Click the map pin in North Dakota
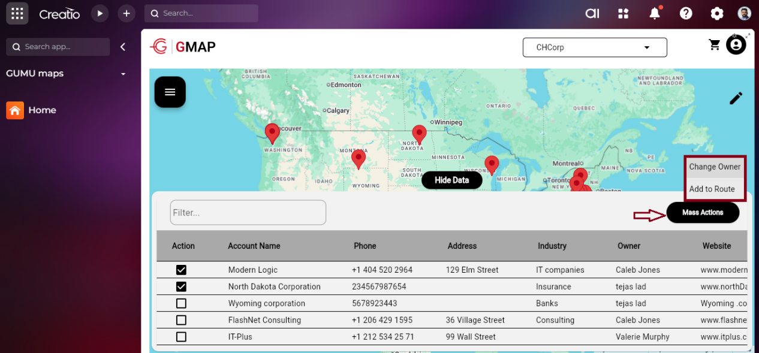The image size is (759, 353). pos(419,135)
